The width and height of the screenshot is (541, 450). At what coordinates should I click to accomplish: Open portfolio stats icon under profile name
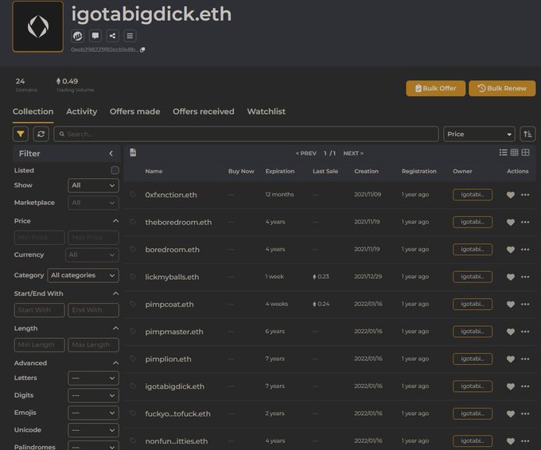pyautogui.click(x=78, y=36)
